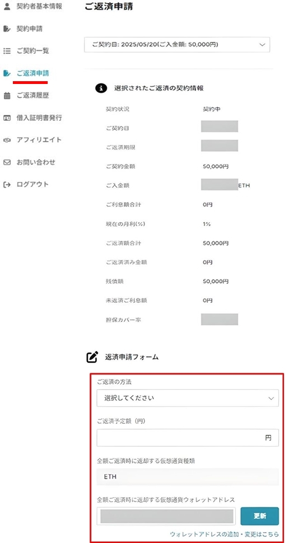Click the ID card icon beside 借入証明書発行
Screen dimensions: 298x543
pos(7,118)
